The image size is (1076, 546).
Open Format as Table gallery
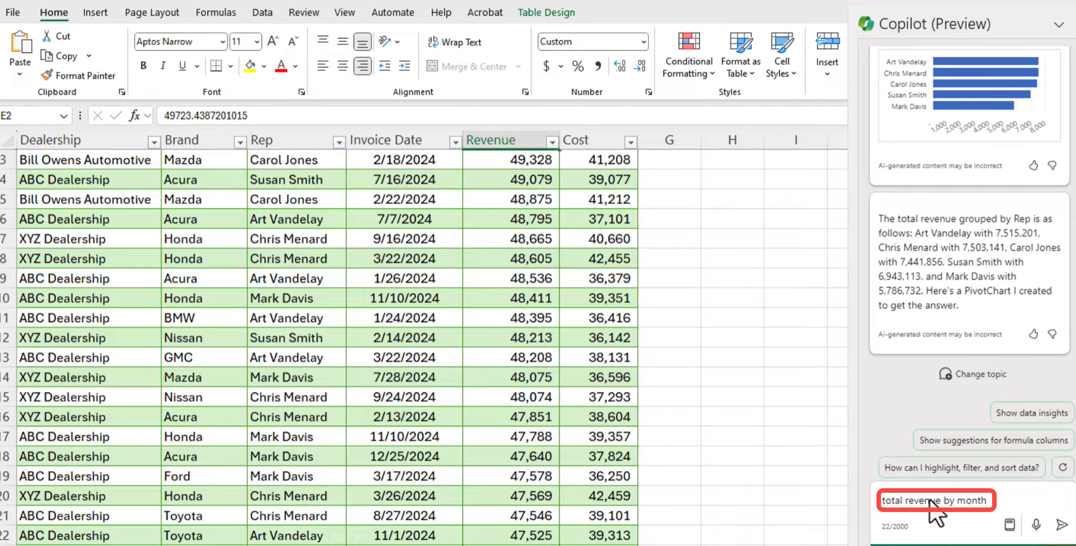tap(741, 55)
